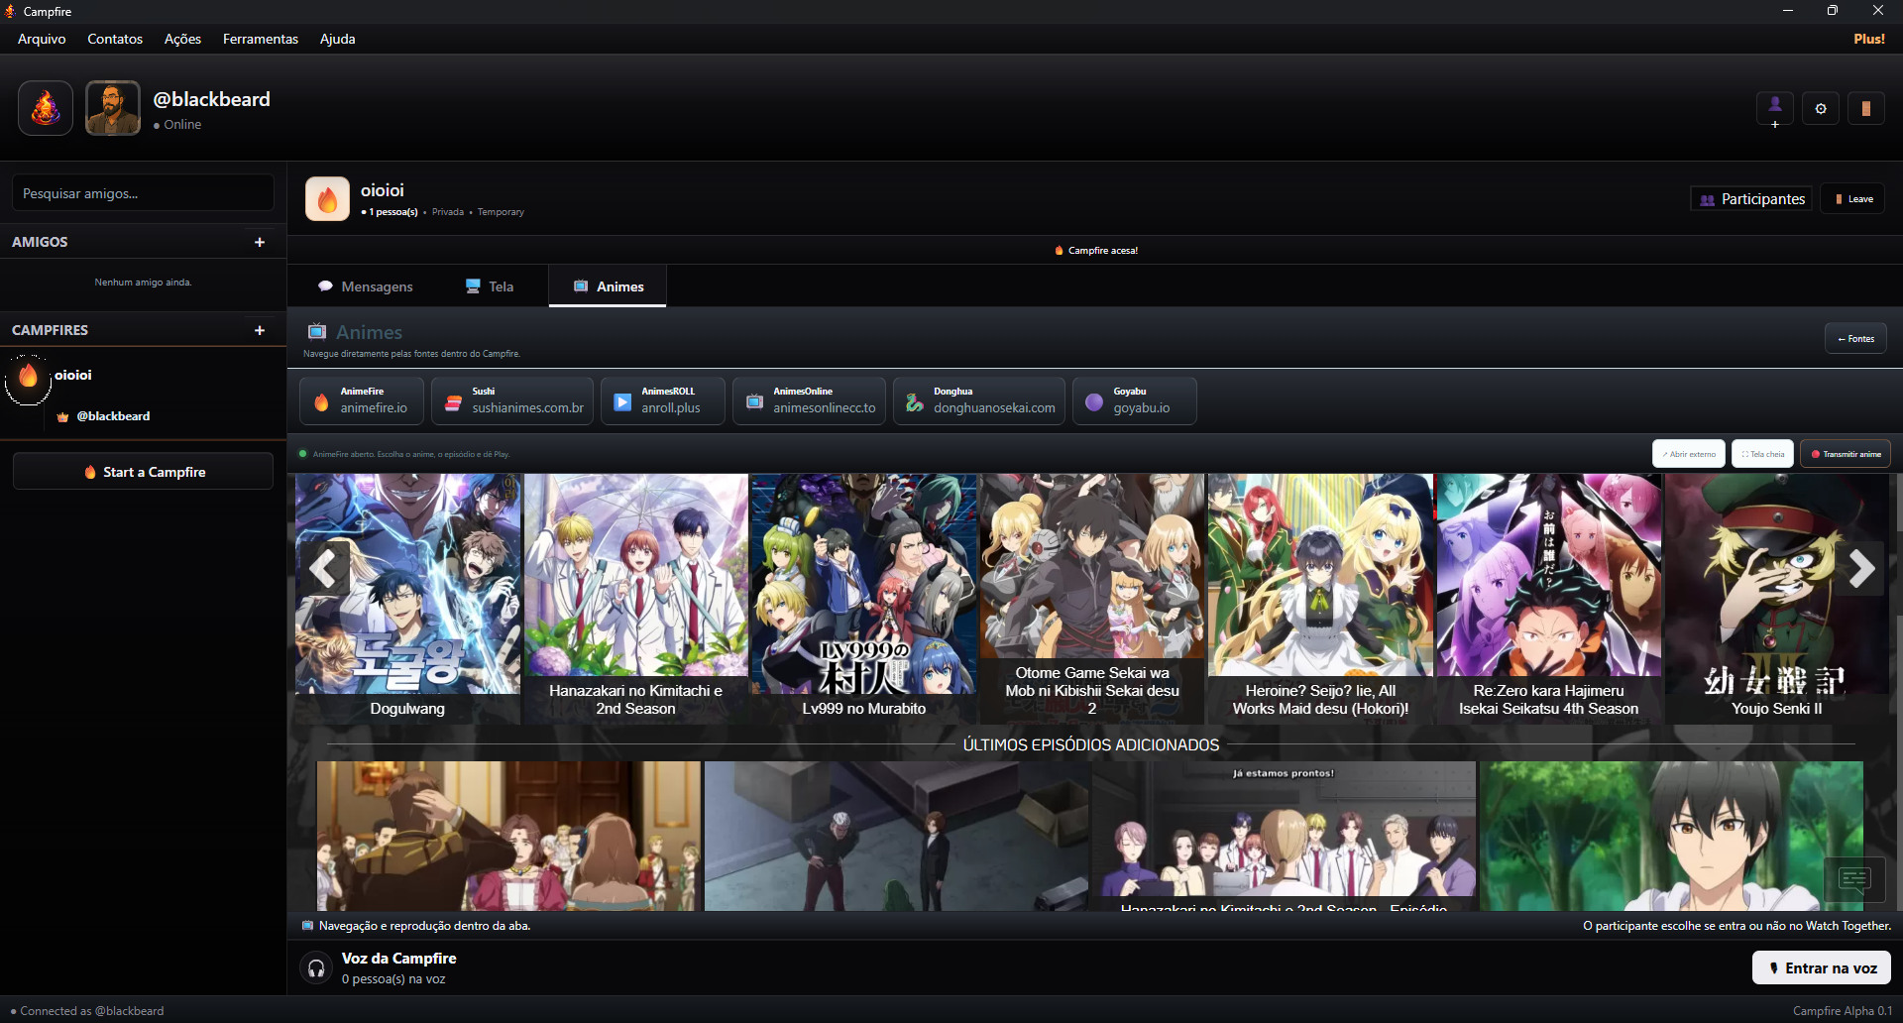
Task: Open first latest-episode thumbnail with nobles scene
Action: click(x=508, y=836)
